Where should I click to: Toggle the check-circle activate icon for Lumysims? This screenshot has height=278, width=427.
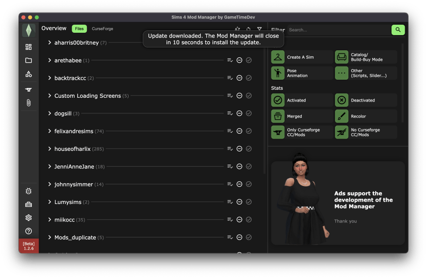tap(249, 202)
